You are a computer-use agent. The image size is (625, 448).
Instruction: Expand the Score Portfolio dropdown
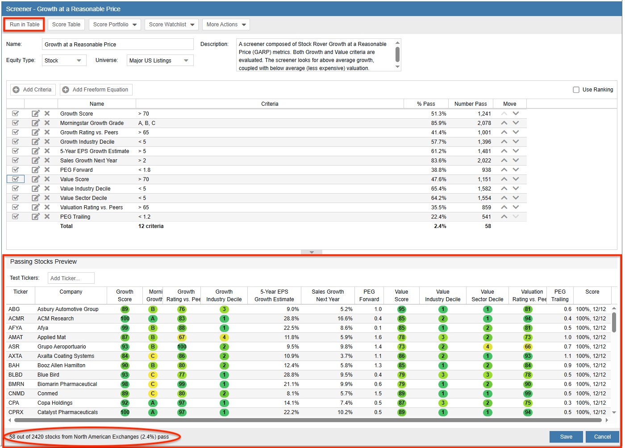(115, 25)
